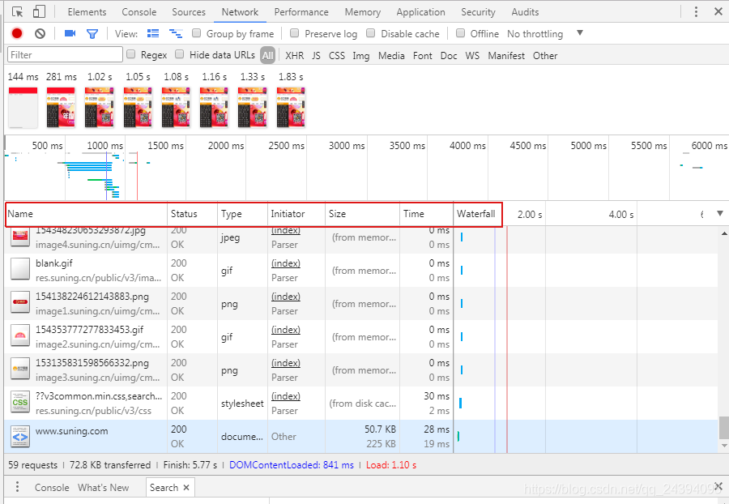Select the inspect element cursor icon
The width and height of the screenshot is (729, 504).
tap(18, 11)
